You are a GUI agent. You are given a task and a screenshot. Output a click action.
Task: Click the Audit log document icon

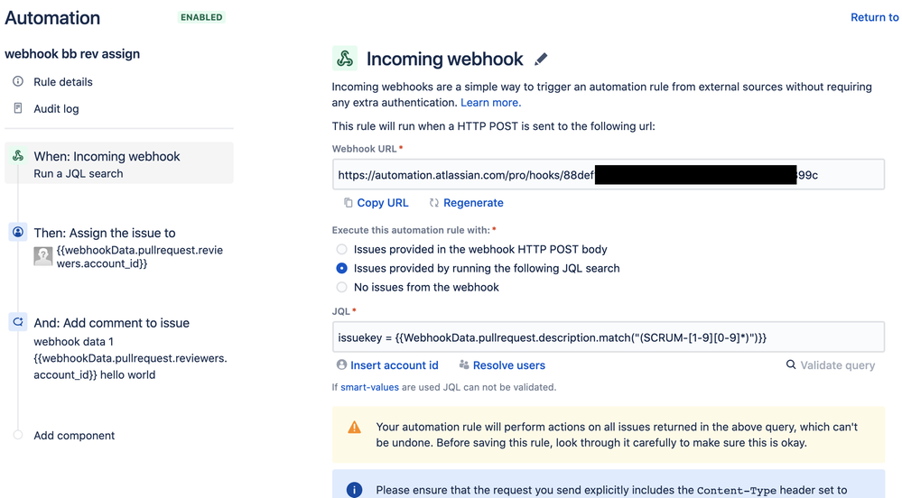[x=18, y=108]
